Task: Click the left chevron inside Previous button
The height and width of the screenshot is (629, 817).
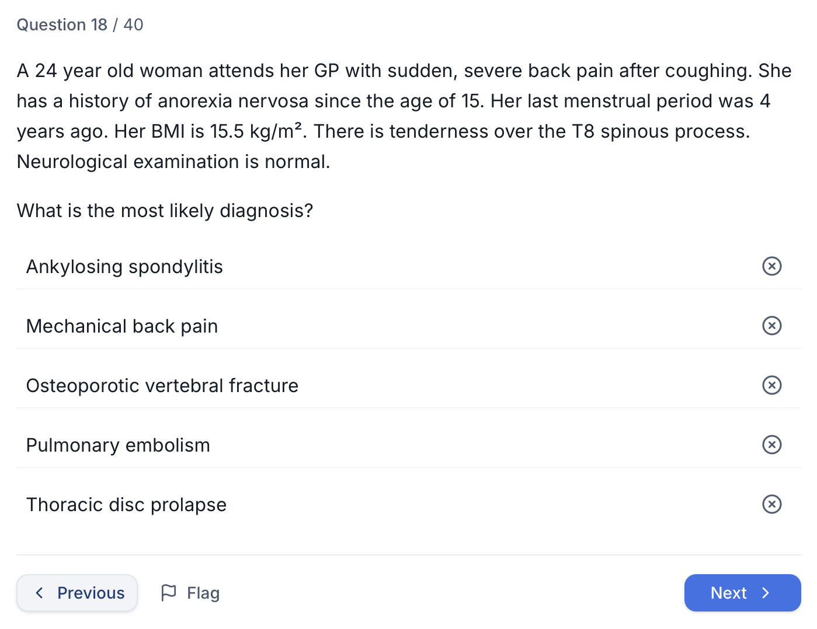Action: [39, 592]
